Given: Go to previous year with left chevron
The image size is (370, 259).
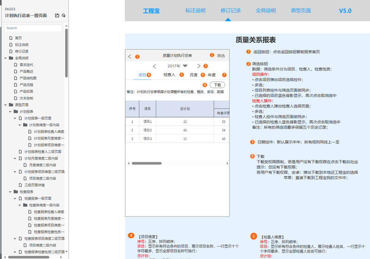Looking at the screenshot, I should 154,66.
